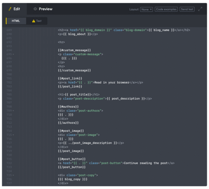209x189 pixels.
Task: Open Code examples
Action: 166,9
